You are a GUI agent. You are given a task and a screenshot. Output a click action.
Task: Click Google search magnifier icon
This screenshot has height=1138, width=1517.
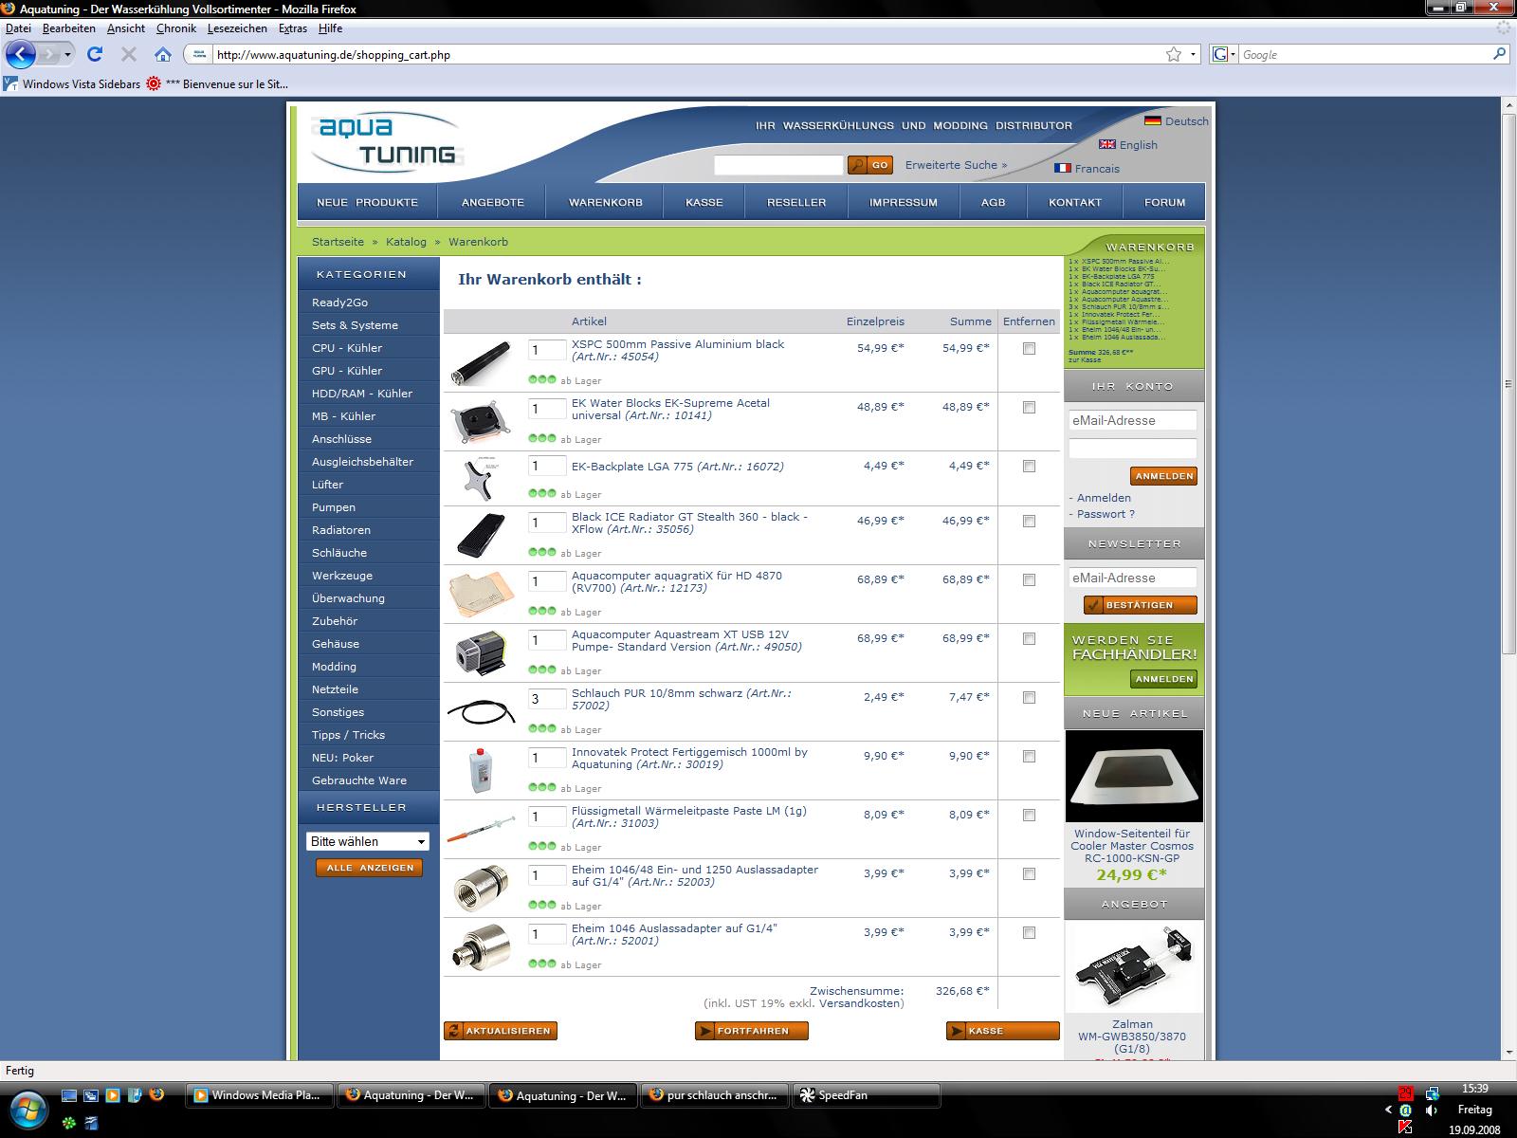[x=1499, y=54]
